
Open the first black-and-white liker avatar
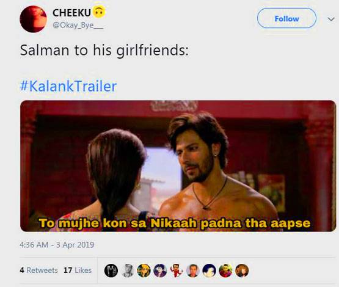111,271
